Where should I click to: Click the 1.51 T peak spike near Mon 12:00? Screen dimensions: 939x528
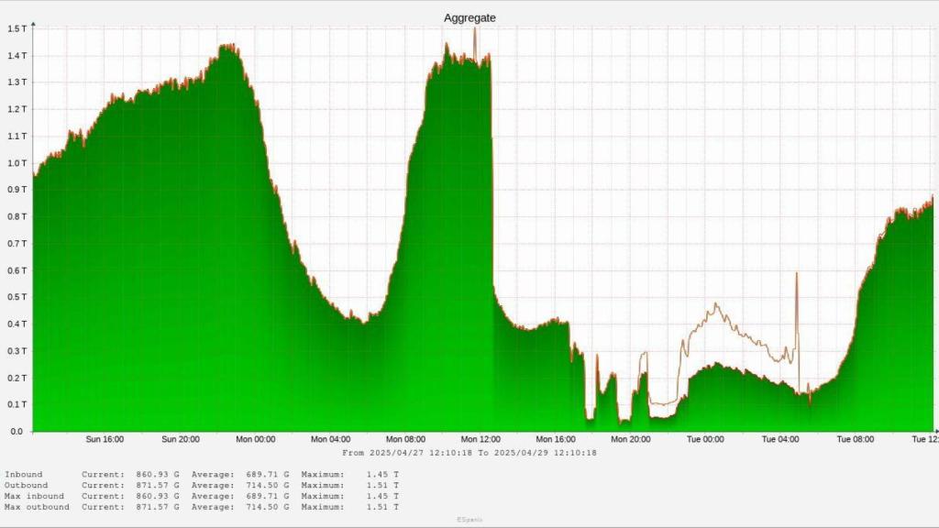point(475,28)
